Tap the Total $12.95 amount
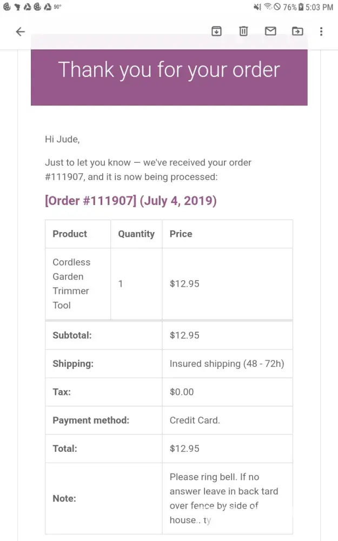 [184, 448]
